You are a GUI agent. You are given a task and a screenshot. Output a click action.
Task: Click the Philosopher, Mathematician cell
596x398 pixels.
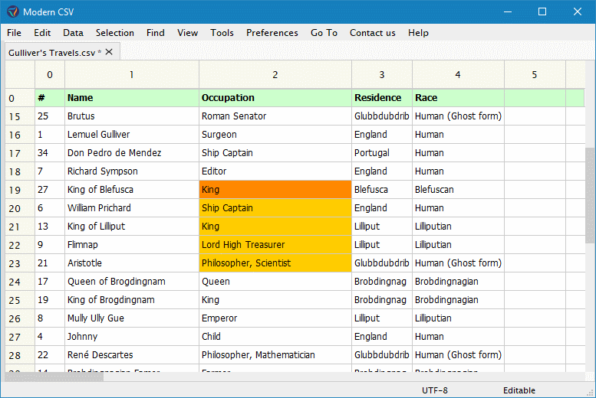275,355
